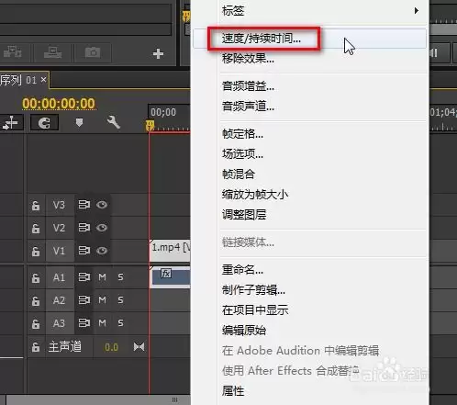The height and width of the screenshot is (405, 457).
Task: Toggle lock on the 主声道 master track
Action: tap(36, 347)
